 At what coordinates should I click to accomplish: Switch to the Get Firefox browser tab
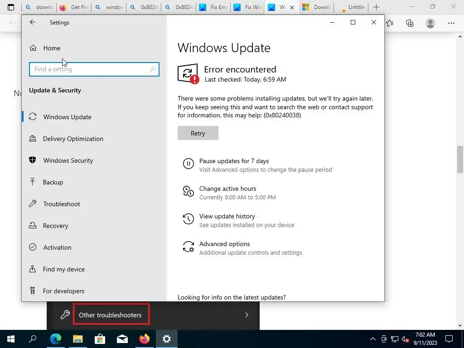(x=74, y=7)
